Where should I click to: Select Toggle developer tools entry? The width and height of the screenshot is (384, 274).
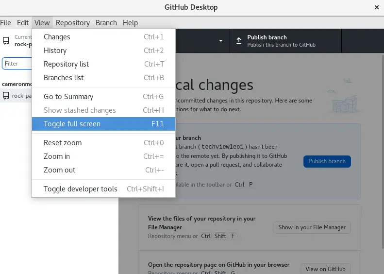tap(103, 189)
